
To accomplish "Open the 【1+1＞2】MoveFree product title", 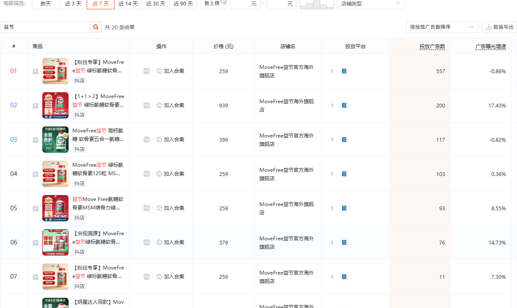I will click(x=99, y=101).
